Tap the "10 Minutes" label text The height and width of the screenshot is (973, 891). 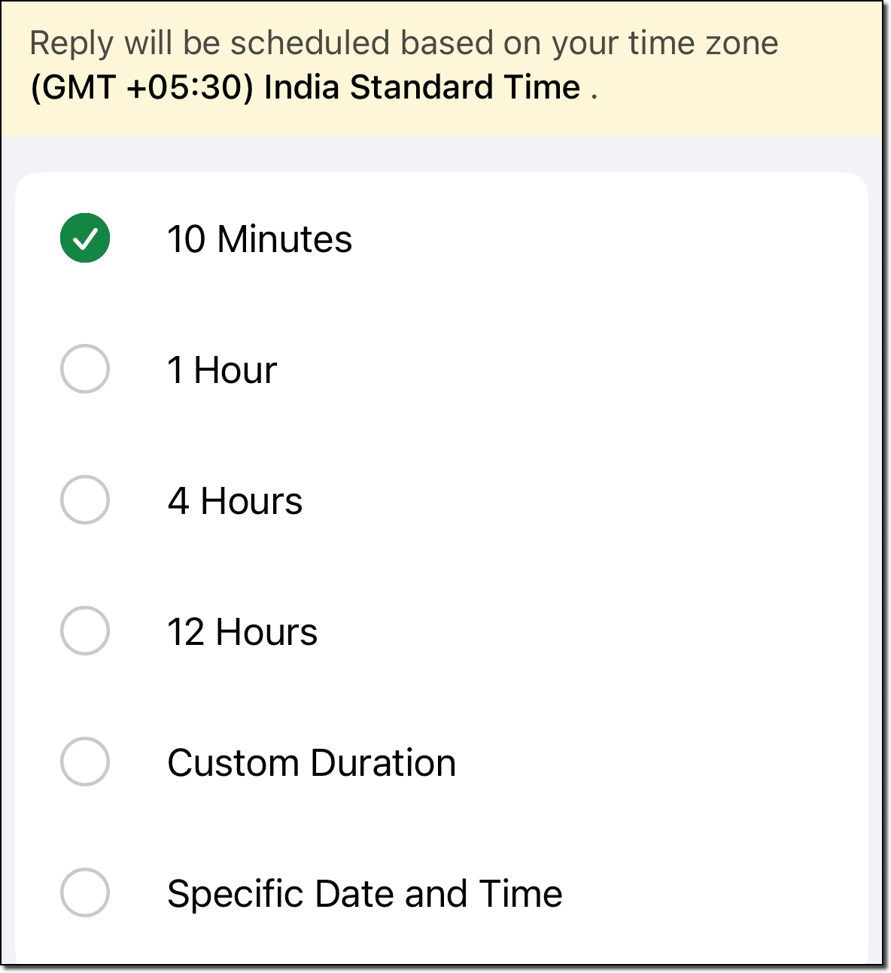coord(260,239)
